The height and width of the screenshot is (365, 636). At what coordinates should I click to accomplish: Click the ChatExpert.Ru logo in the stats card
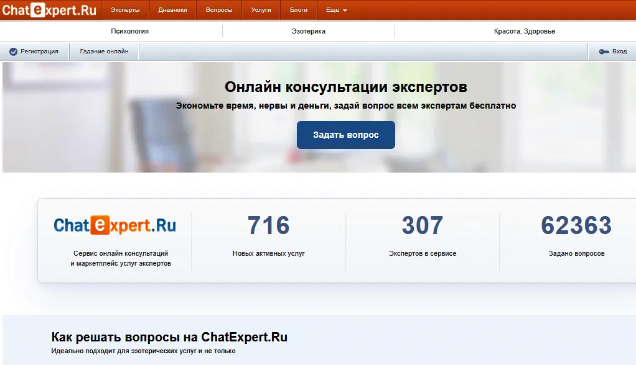pyautogui.click(x=115, y=225)
